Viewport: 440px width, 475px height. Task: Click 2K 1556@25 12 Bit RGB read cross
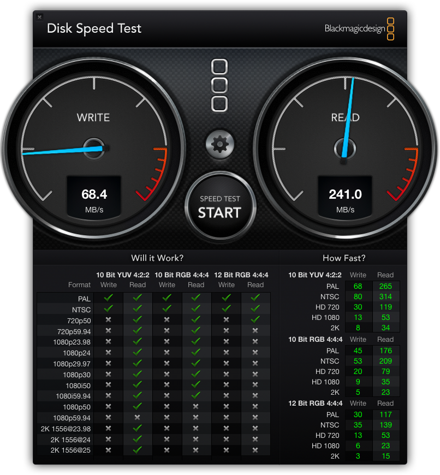(x=255, y=450)
